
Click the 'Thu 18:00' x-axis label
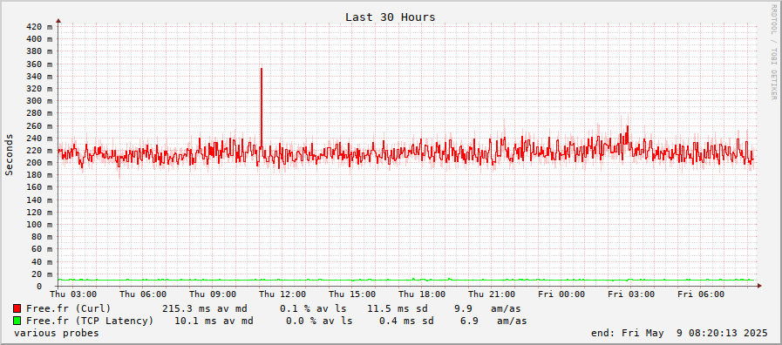tap(423, 294)
